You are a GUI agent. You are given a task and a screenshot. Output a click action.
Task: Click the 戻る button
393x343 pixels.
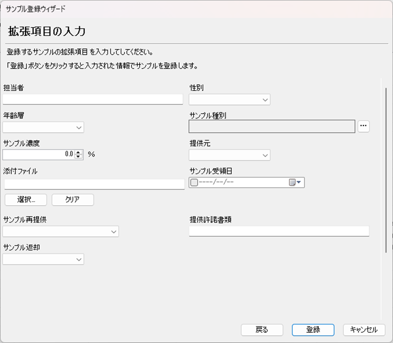click(x=261, y=330)
